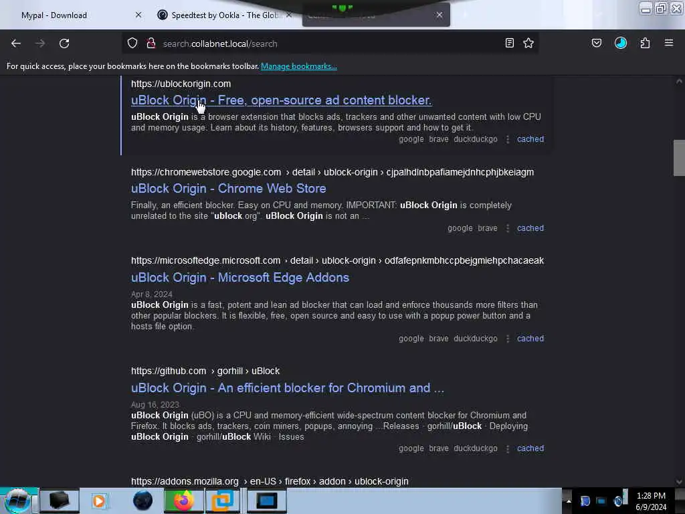Click duckduckgo tag under ublockorigin.com result
Viewport: 685px width, 514px height.
pos(476,139)
